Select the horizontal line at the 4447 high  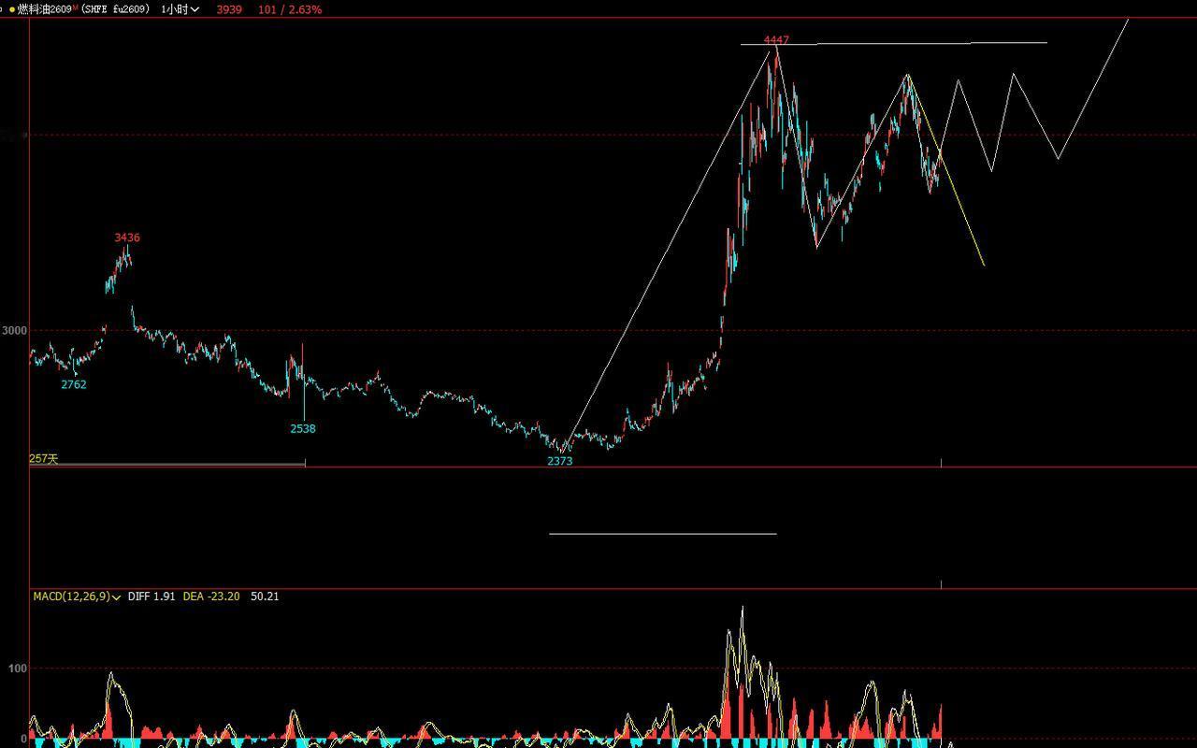[x=894, y=43]
